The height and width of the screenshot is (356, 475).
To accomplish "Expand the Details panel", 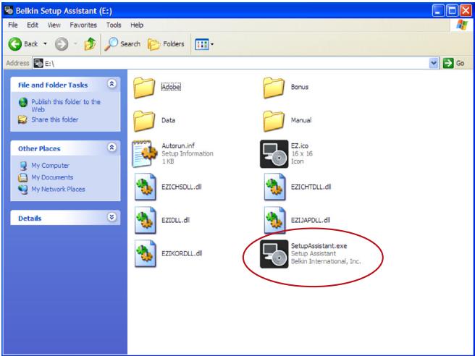I will tap(112, 217).
